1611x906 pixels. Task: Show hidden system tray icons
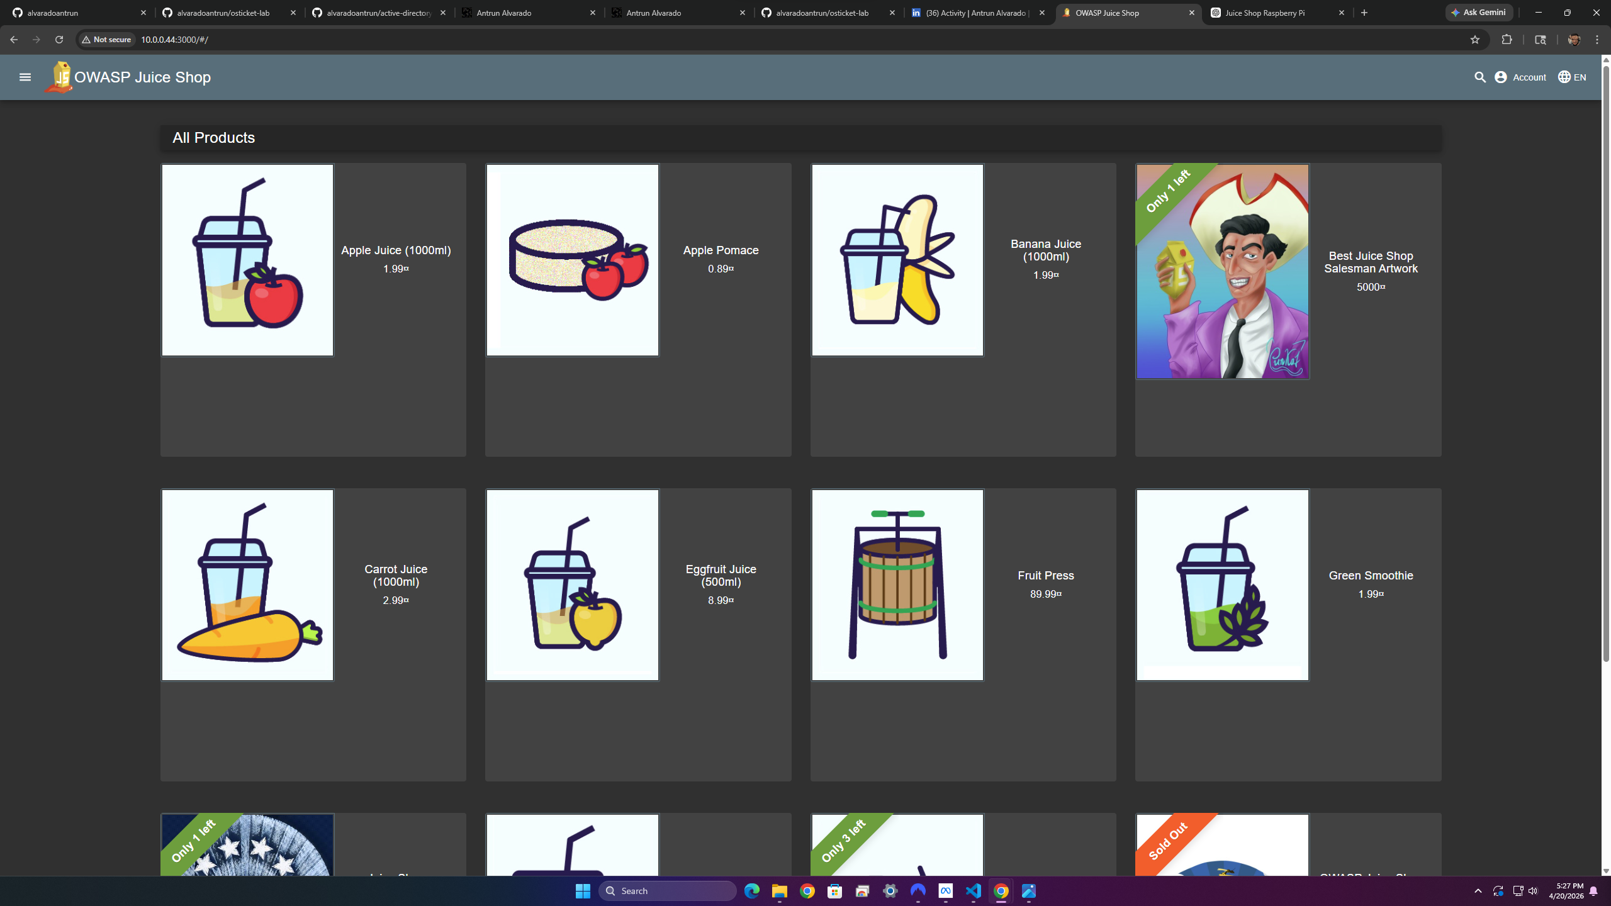[1478, 891]
